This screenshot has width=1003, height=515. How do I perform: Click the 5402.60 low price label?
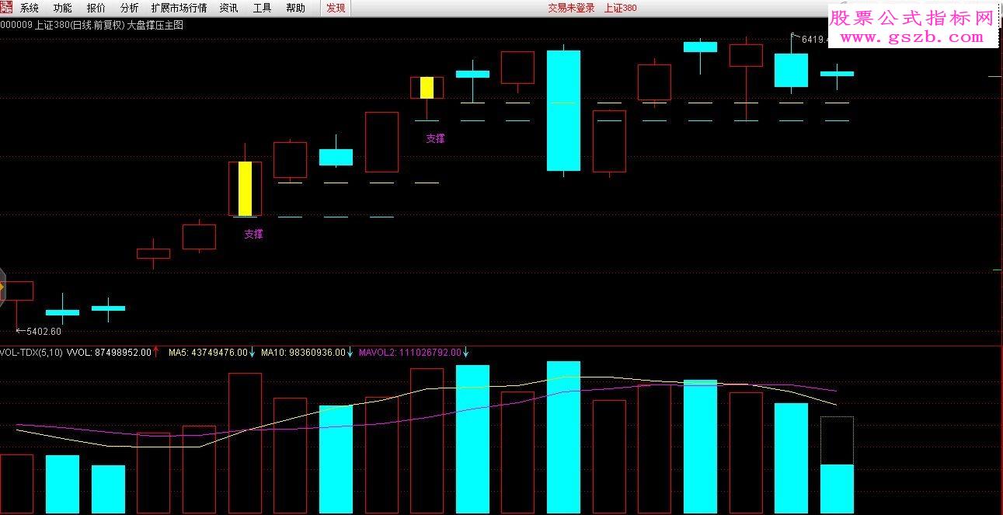point(44,331)
